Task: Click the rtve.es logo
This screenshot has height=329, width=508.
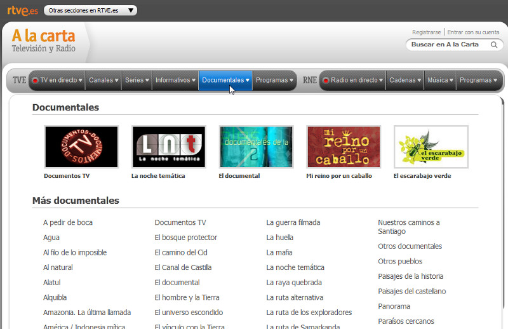Action: tap(23, 10)
